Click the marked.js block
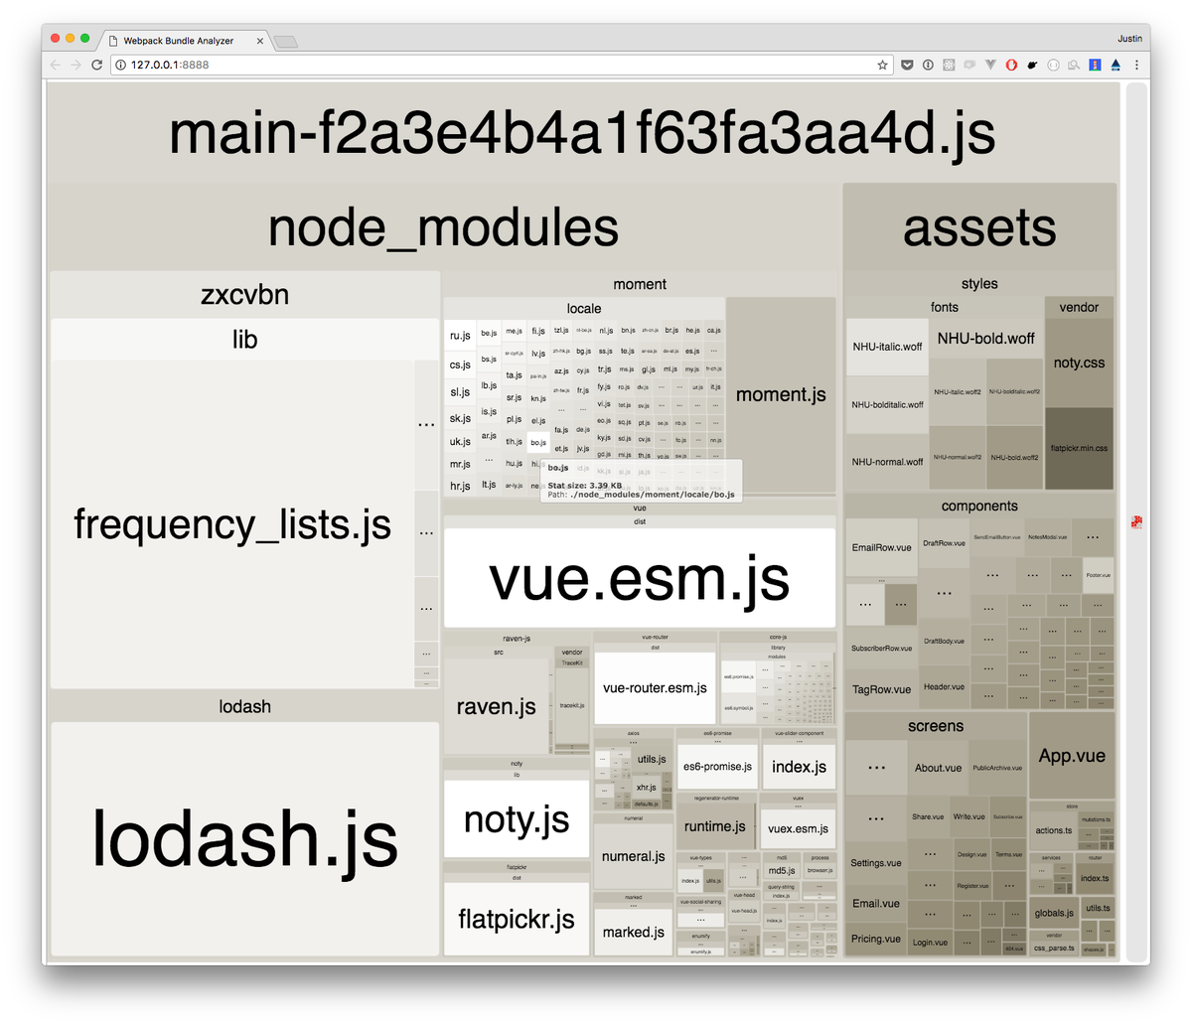Screen dimensions: 1192x1025 (633, 932)
